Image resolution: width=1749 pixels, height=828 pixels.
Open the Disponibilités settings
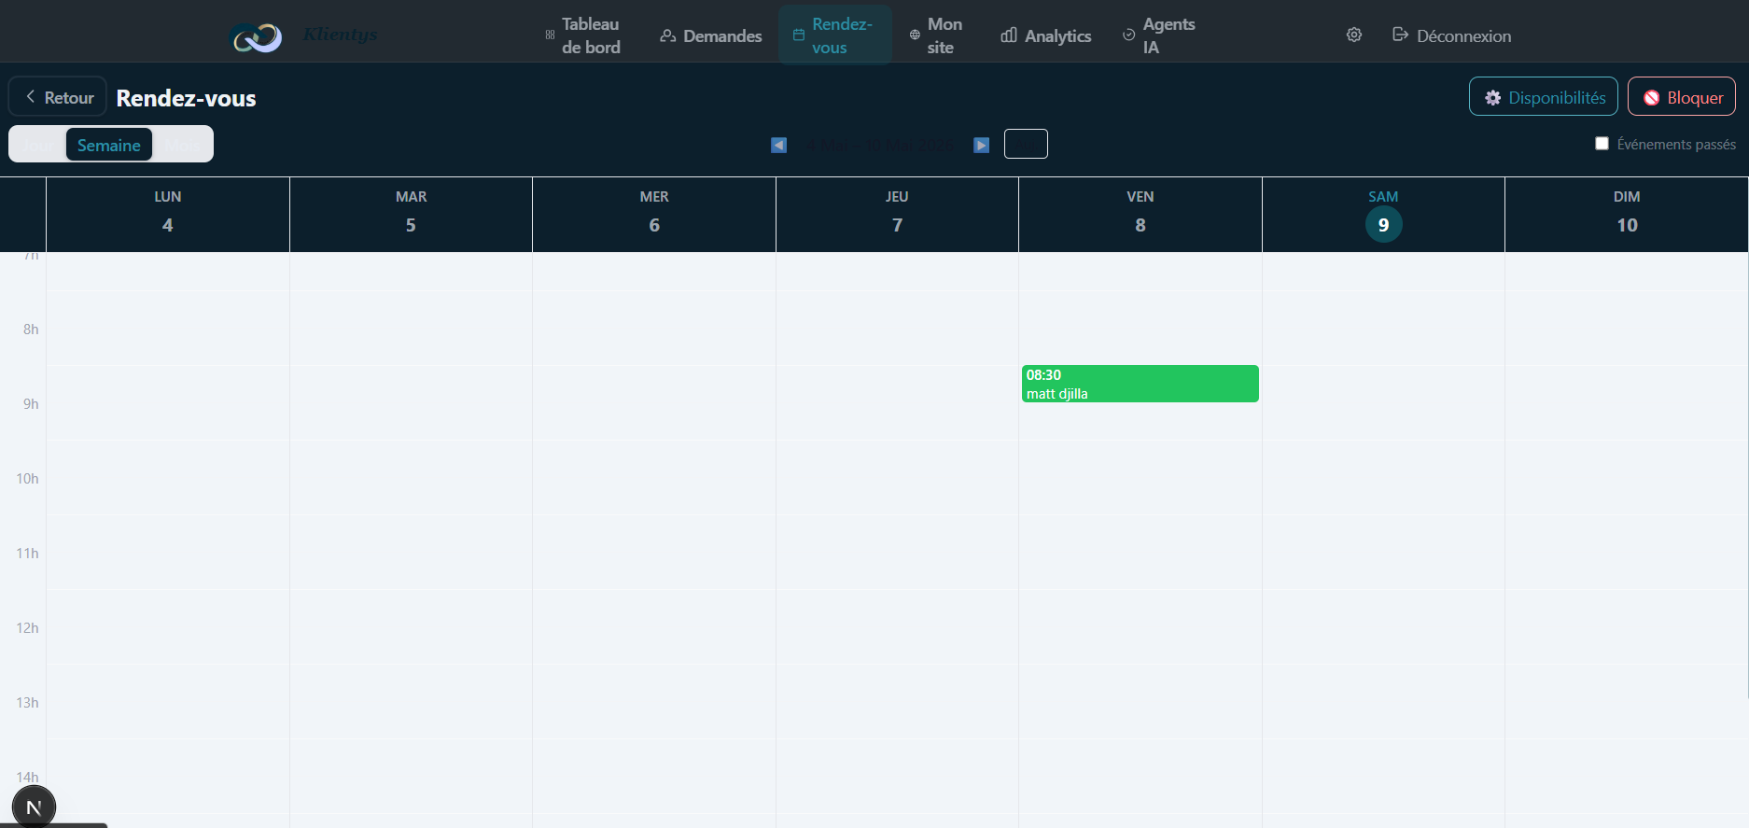(1544, 97)
